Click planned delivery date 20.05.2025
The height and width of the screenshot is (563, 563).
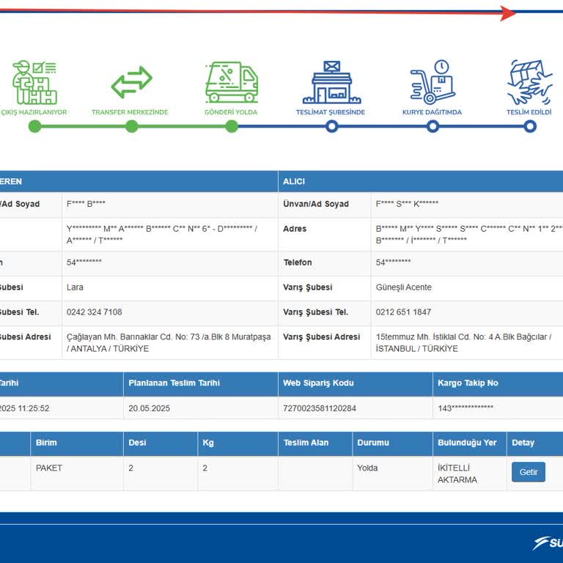coord(149,408)
